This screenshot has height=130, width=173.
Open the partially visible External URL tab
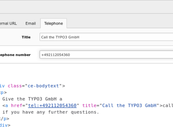tap(8, 23)
